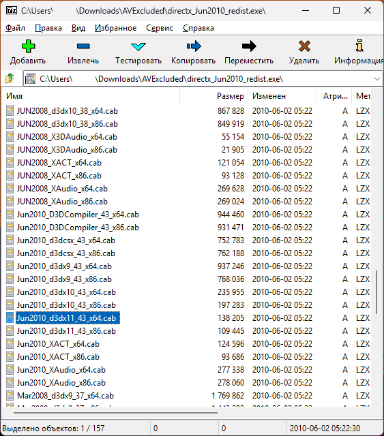Click the green Добавить (Add) plus icon
The image size is (384, 436).
pyautogui.click(x=28, y=46)
